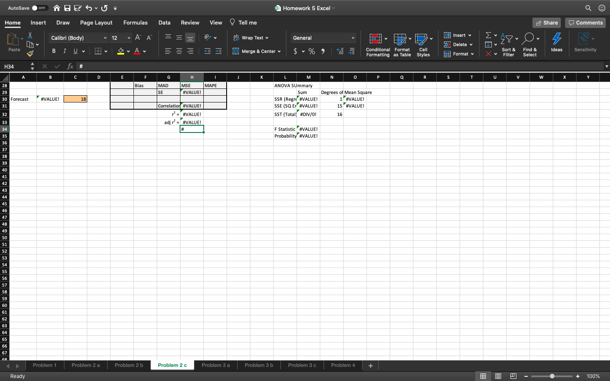Switch to Problem 3 a sheet tab

tap(216, 365)
